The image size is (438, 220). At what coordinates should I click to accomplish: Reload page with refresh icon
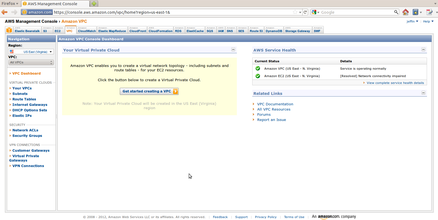coord(305,12)
